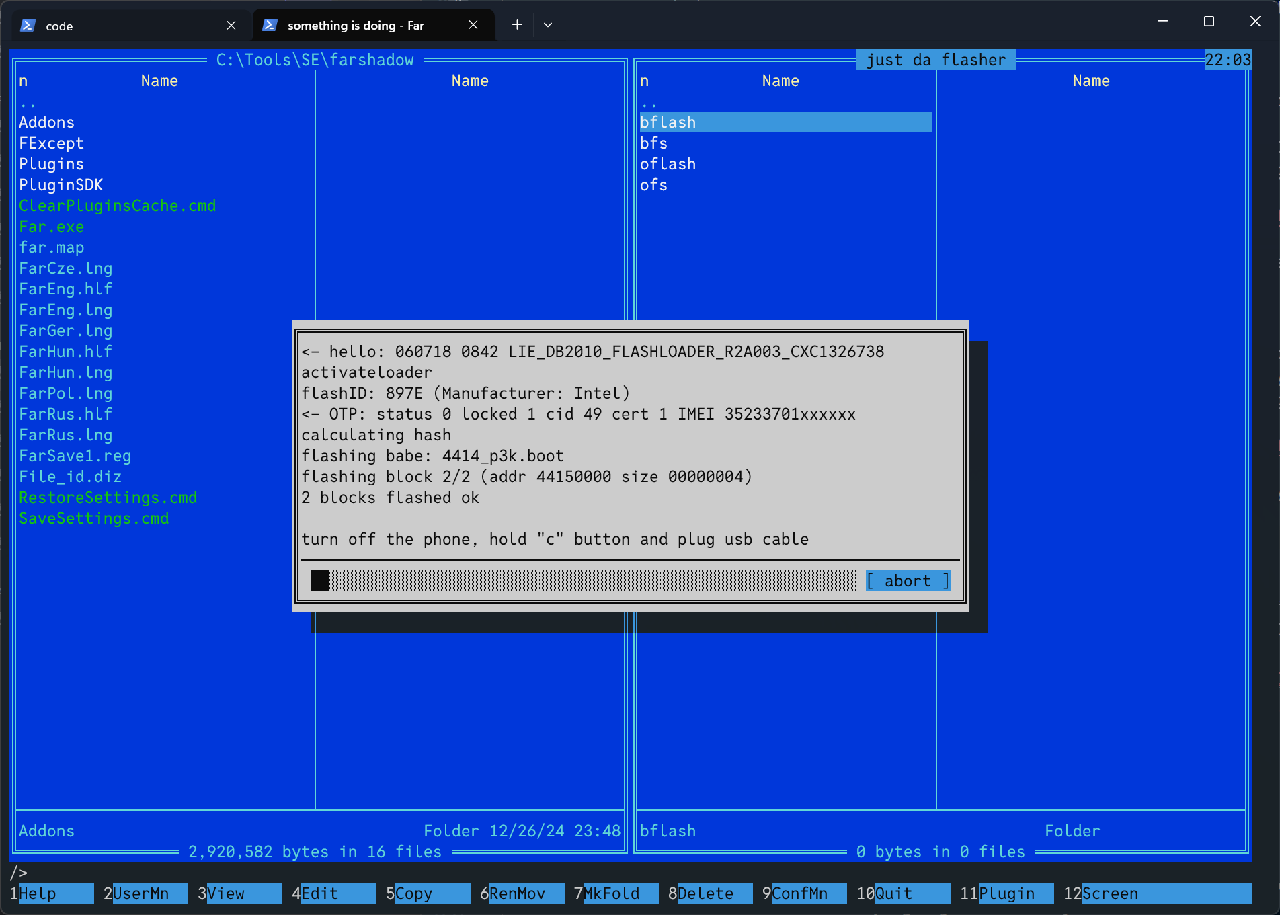Click the hello FLASHLOADER log line
This screenshot has width=1280, height=915.
point(593,352)
